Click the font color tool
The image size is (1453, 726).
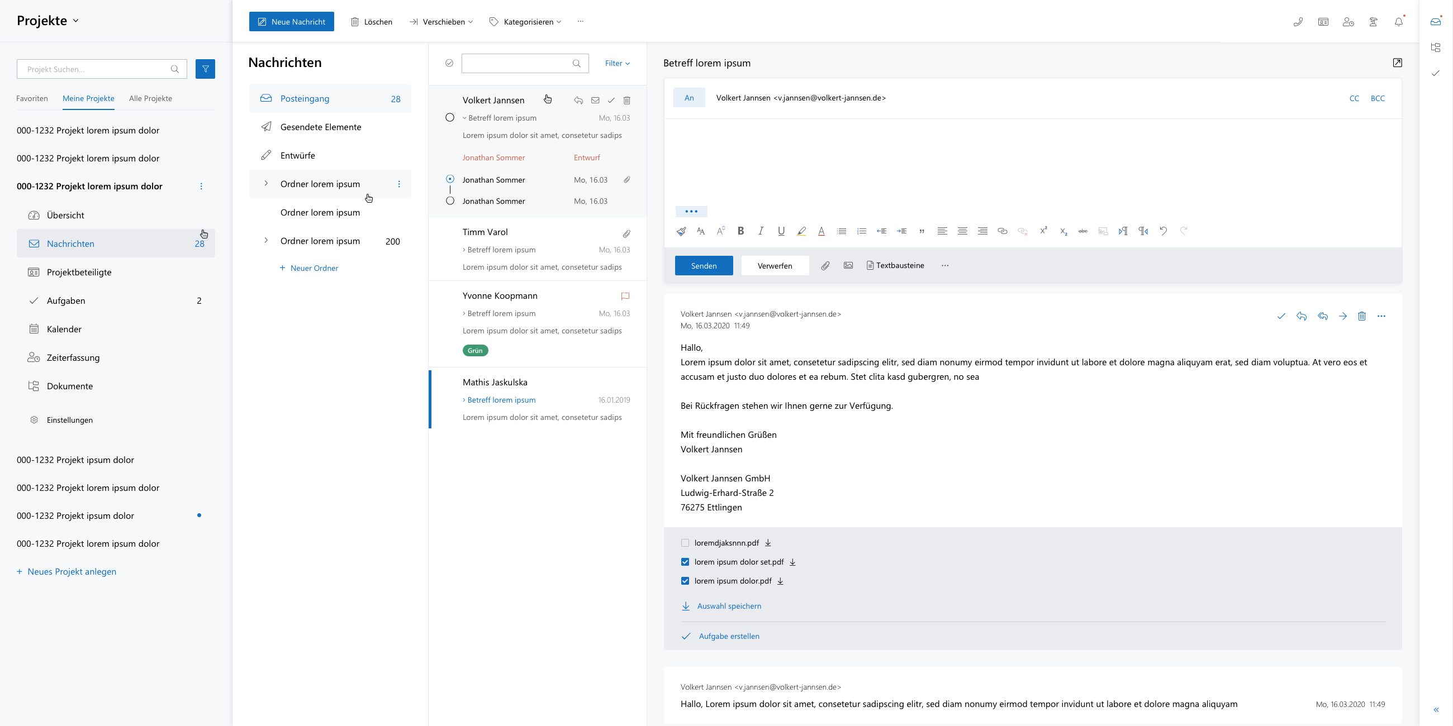pos(822,231)
